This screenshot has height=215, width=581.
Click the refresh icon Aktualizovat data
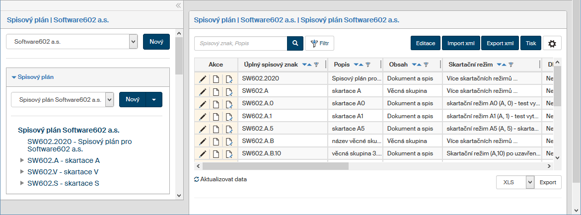click(x=197, y=179)
